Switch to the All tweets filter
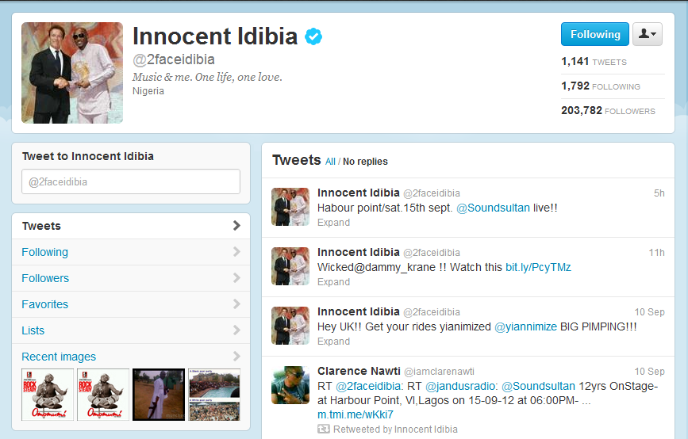This screenshot has height=439, width=688. [x=330, y=162]
